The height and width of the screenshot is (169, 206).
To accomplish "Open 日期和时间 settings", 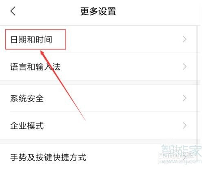I will tap(100, 39).
